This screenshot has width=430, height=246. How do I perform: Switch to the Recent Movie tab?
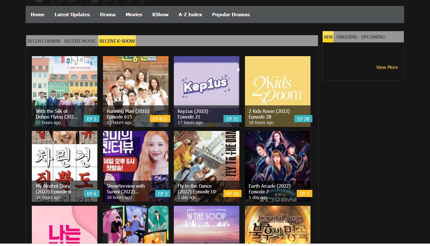pos(80,41)
